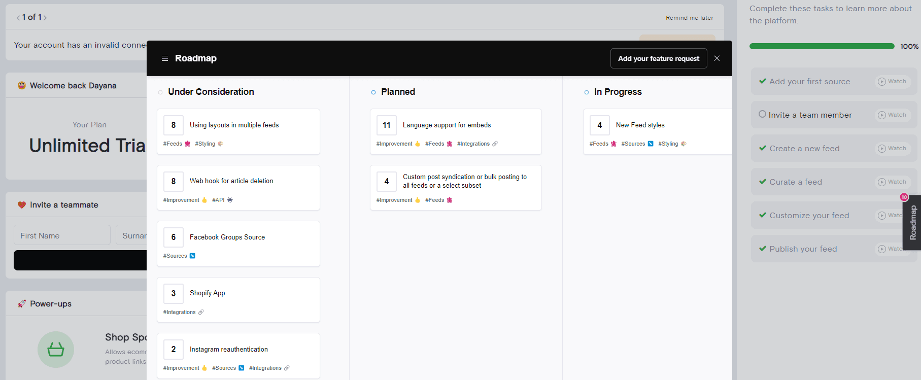The image size is (921, 380).
Task: Upvote Facebook Groups Source request
Action: (174, 237)
